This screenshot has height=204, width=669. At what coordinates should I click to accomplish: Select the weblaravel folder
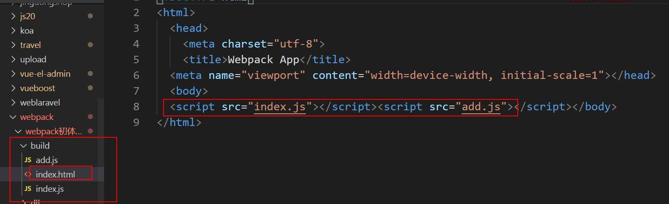[40, 102]
